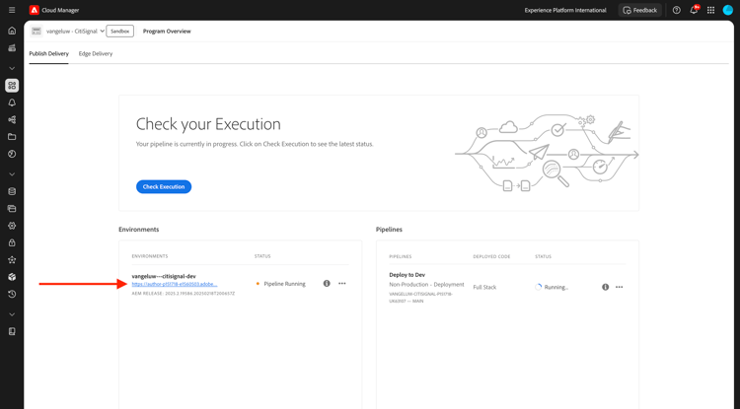The height and width of the screenshot is (409, 740).
Task: Open the user profile avatar
Action: (728, 10)
